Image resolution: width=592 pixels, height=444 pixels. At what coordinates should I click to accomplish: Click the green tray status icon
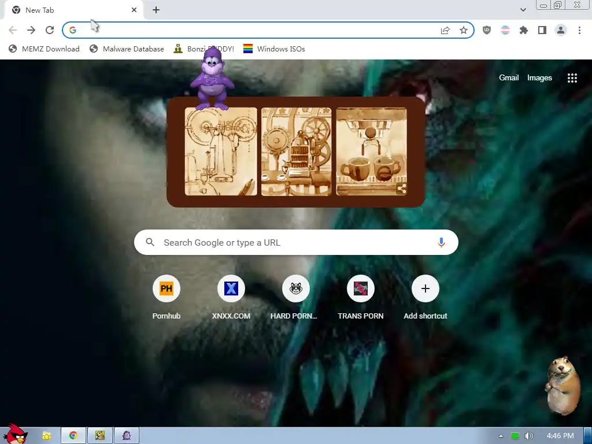click(515, 436)
